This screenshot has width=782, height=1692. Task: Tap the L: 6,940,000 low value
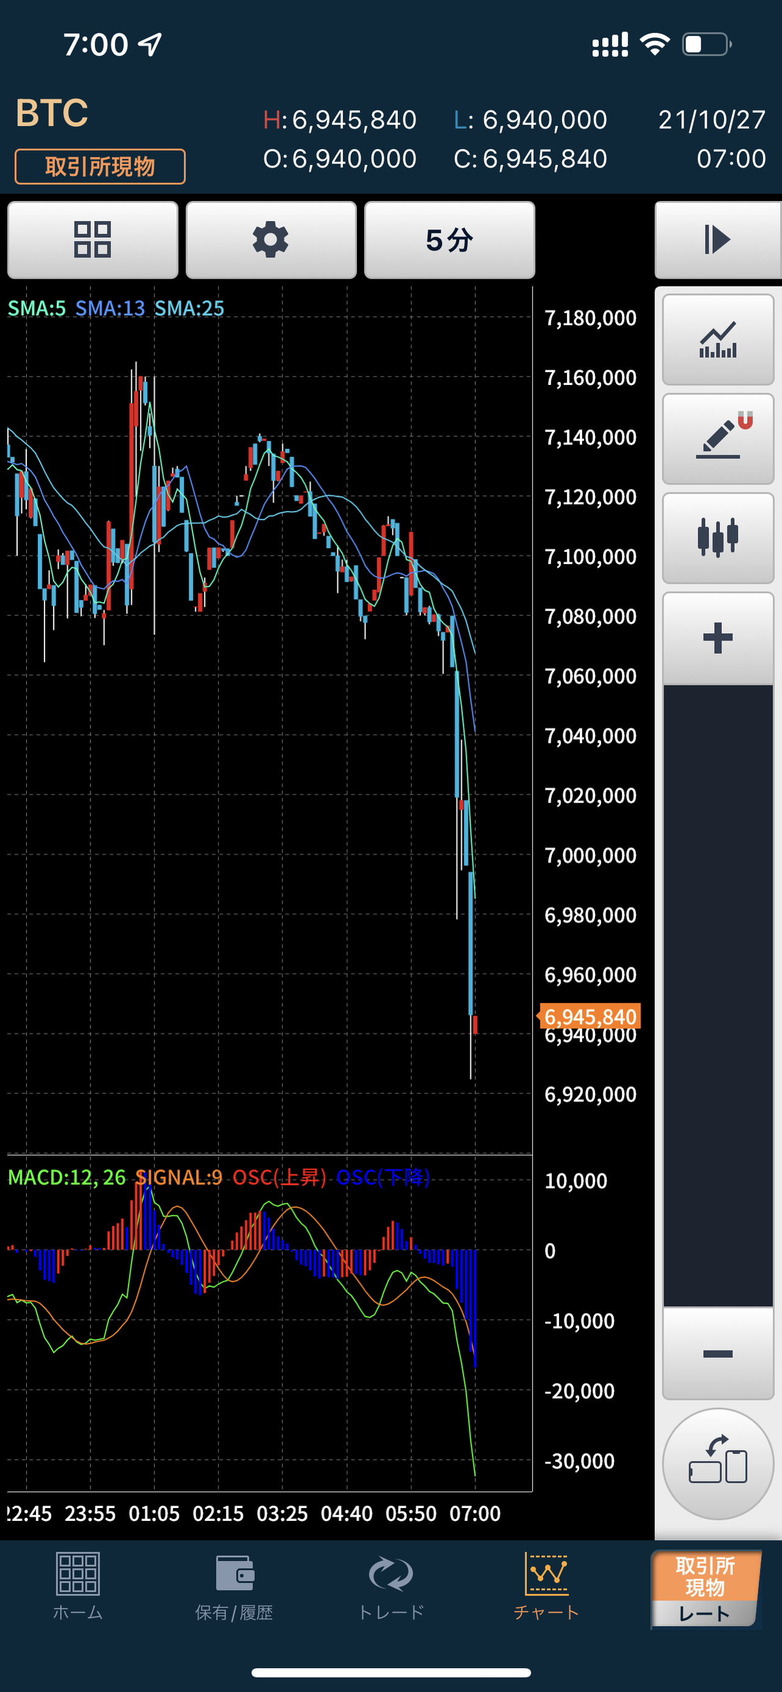point(530,120)
